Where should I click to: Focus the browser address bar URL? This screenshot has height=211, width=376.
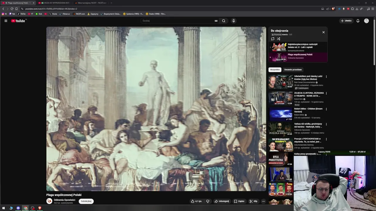[x=51, y=9]
